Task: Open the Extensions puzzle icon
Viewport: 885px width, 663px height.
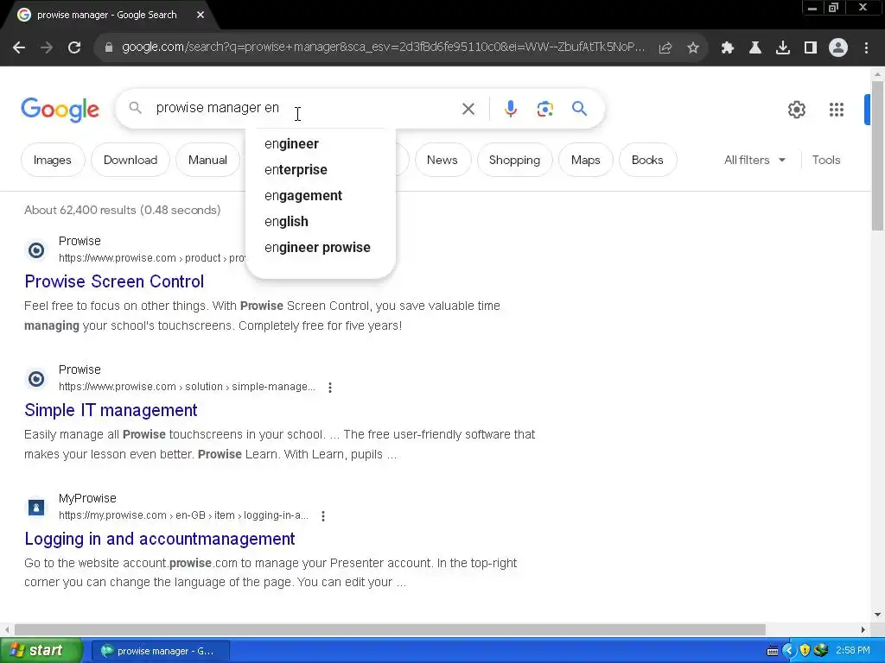Action: pos(727,48)
